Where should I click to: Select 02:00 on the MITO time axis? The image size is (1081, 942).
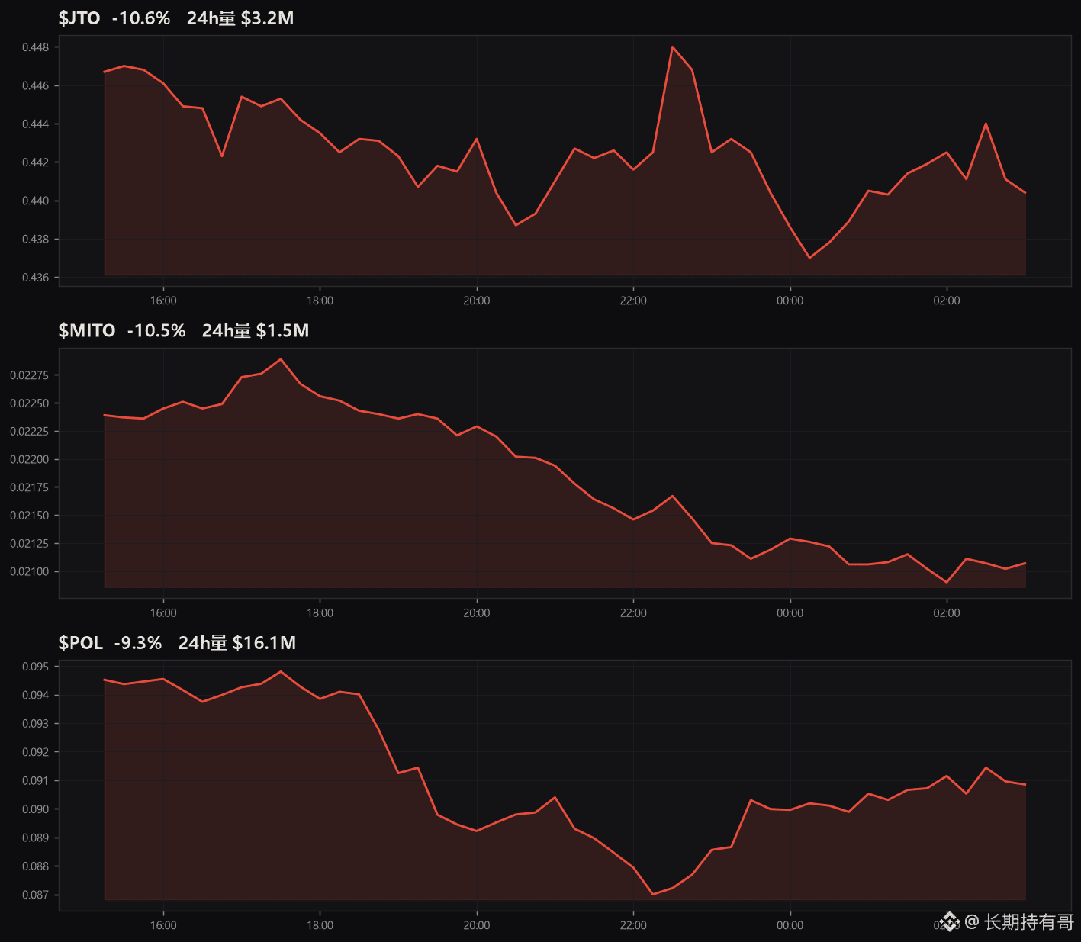point(947,612)
